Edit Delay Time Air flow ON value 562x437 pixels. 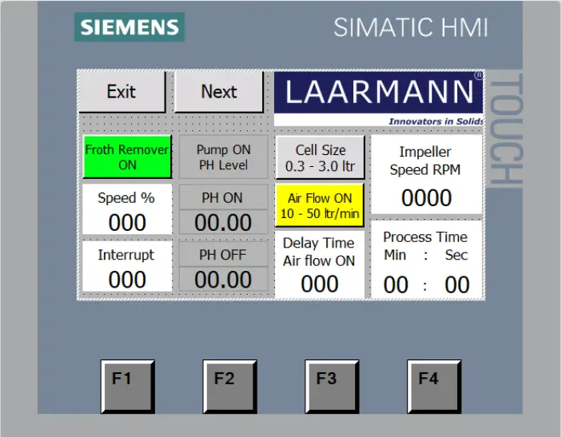click(319, 284)
